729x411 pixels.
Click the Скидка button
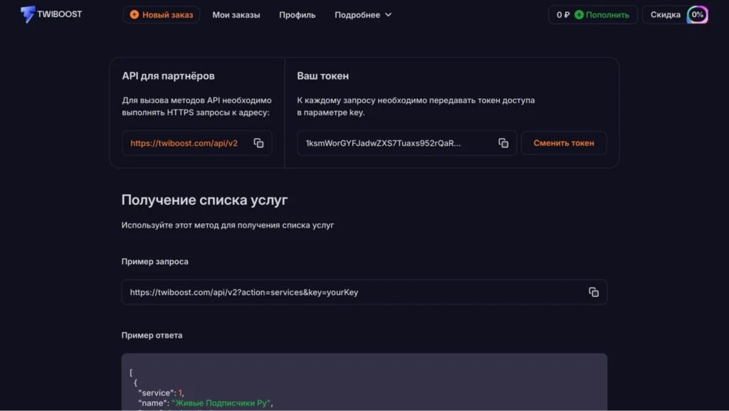[x=675, y=15]
